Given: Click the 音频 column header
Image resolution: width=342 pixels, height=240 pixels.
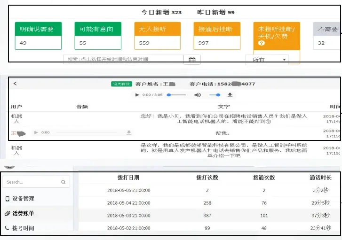Looking at the screenshot, I should coord(82,107).
